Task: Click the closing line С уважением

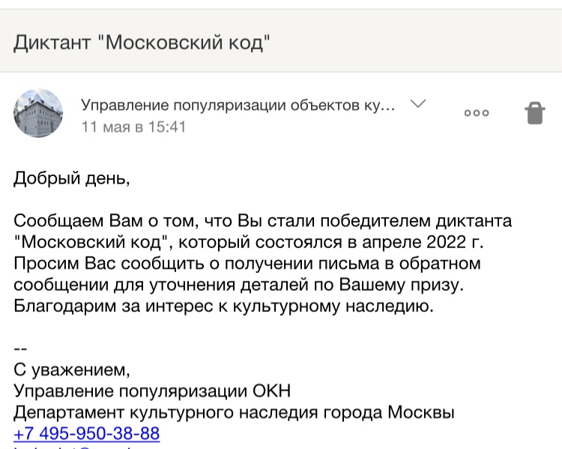Action: pyautogui.click(x=72, y=370)
